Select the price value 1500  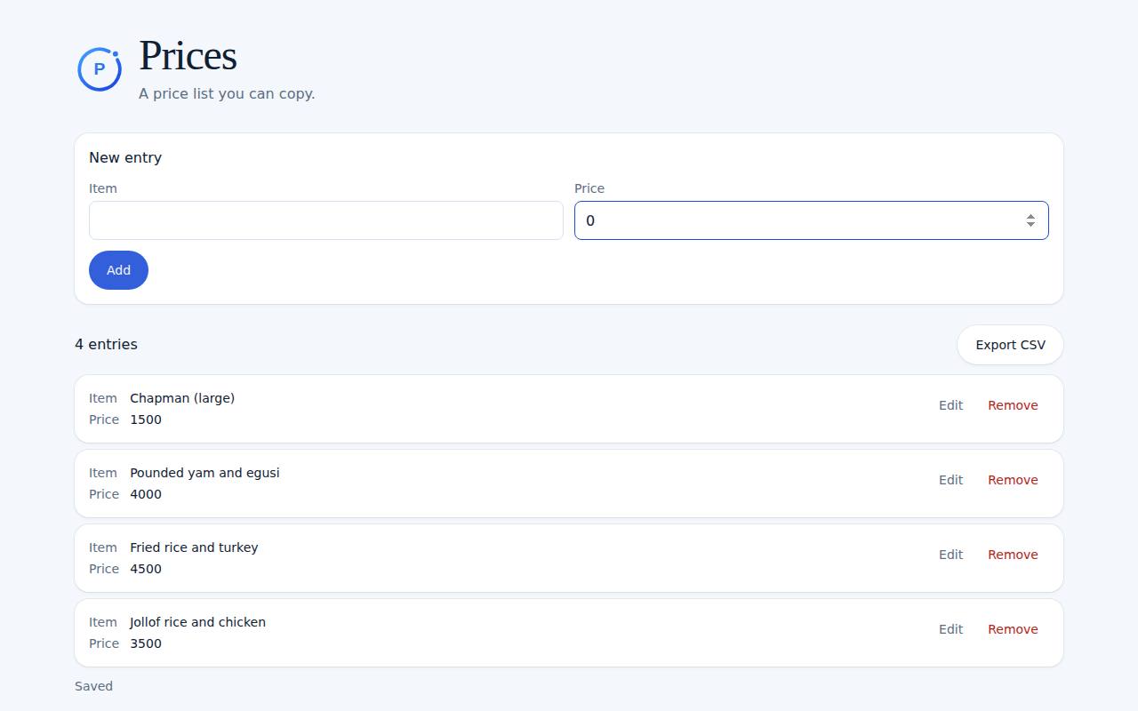click(146, 419)
